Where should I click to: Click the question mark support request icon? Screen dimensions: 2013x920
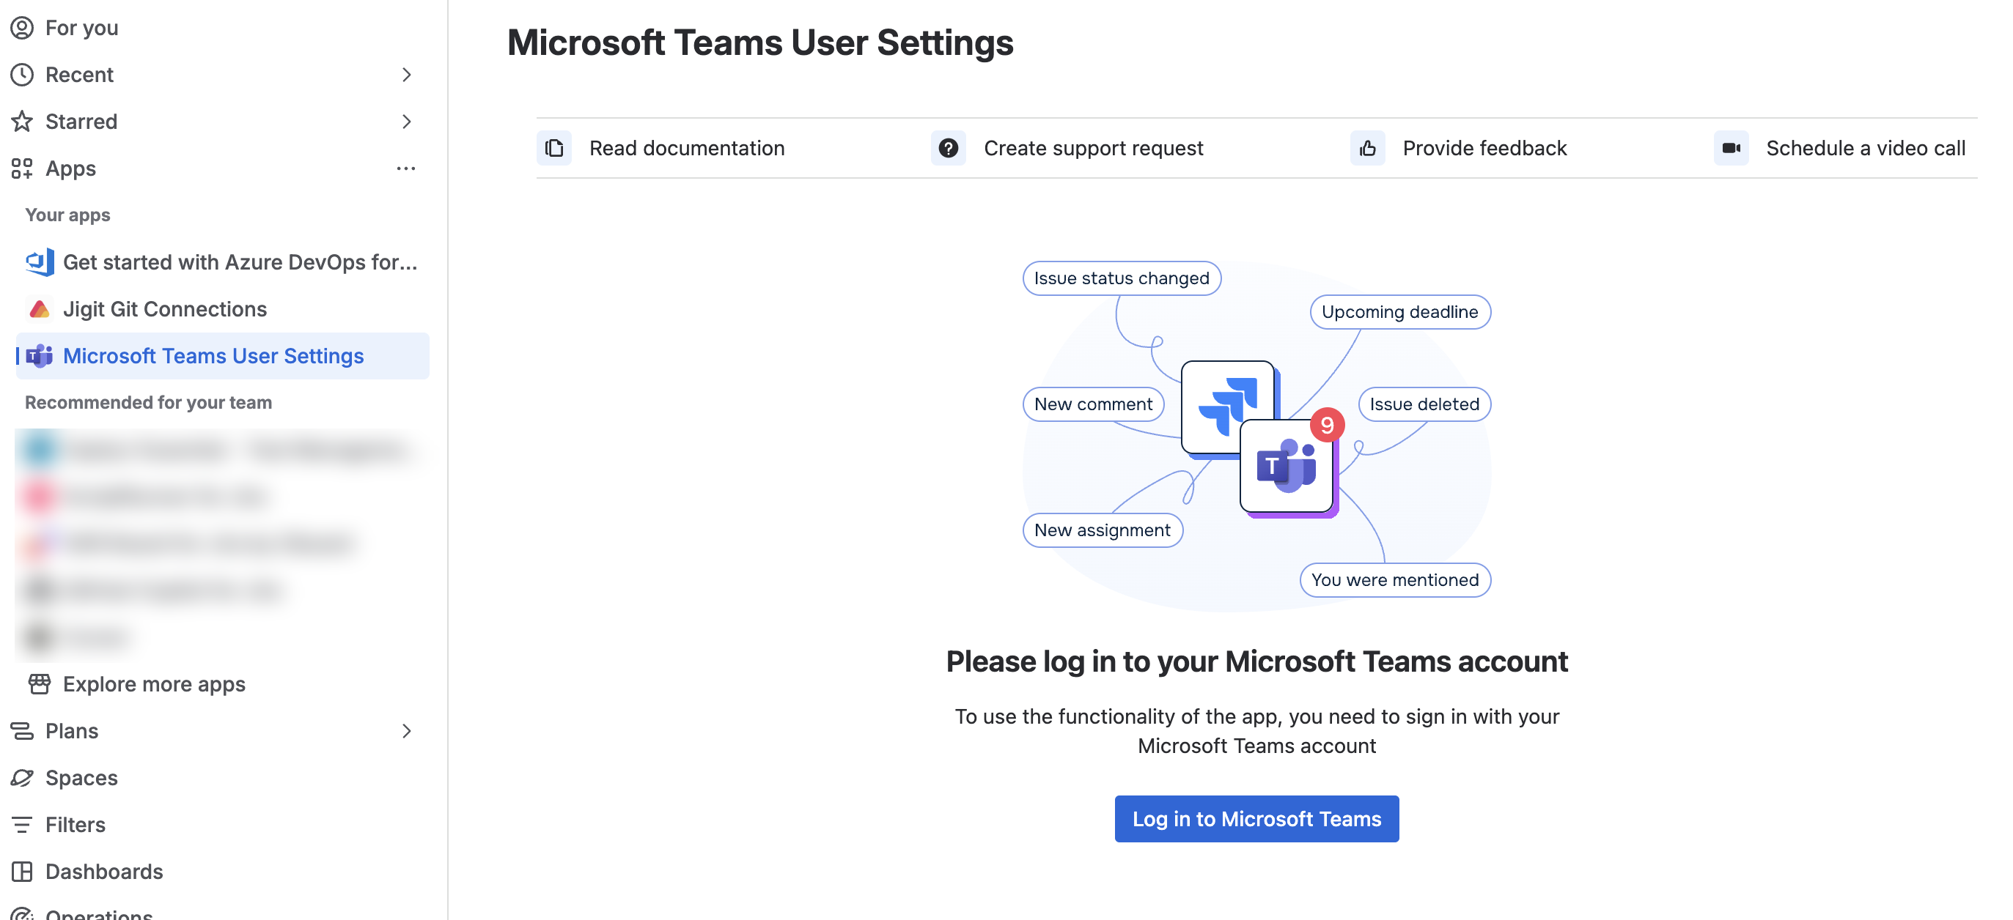pos(948,149)
